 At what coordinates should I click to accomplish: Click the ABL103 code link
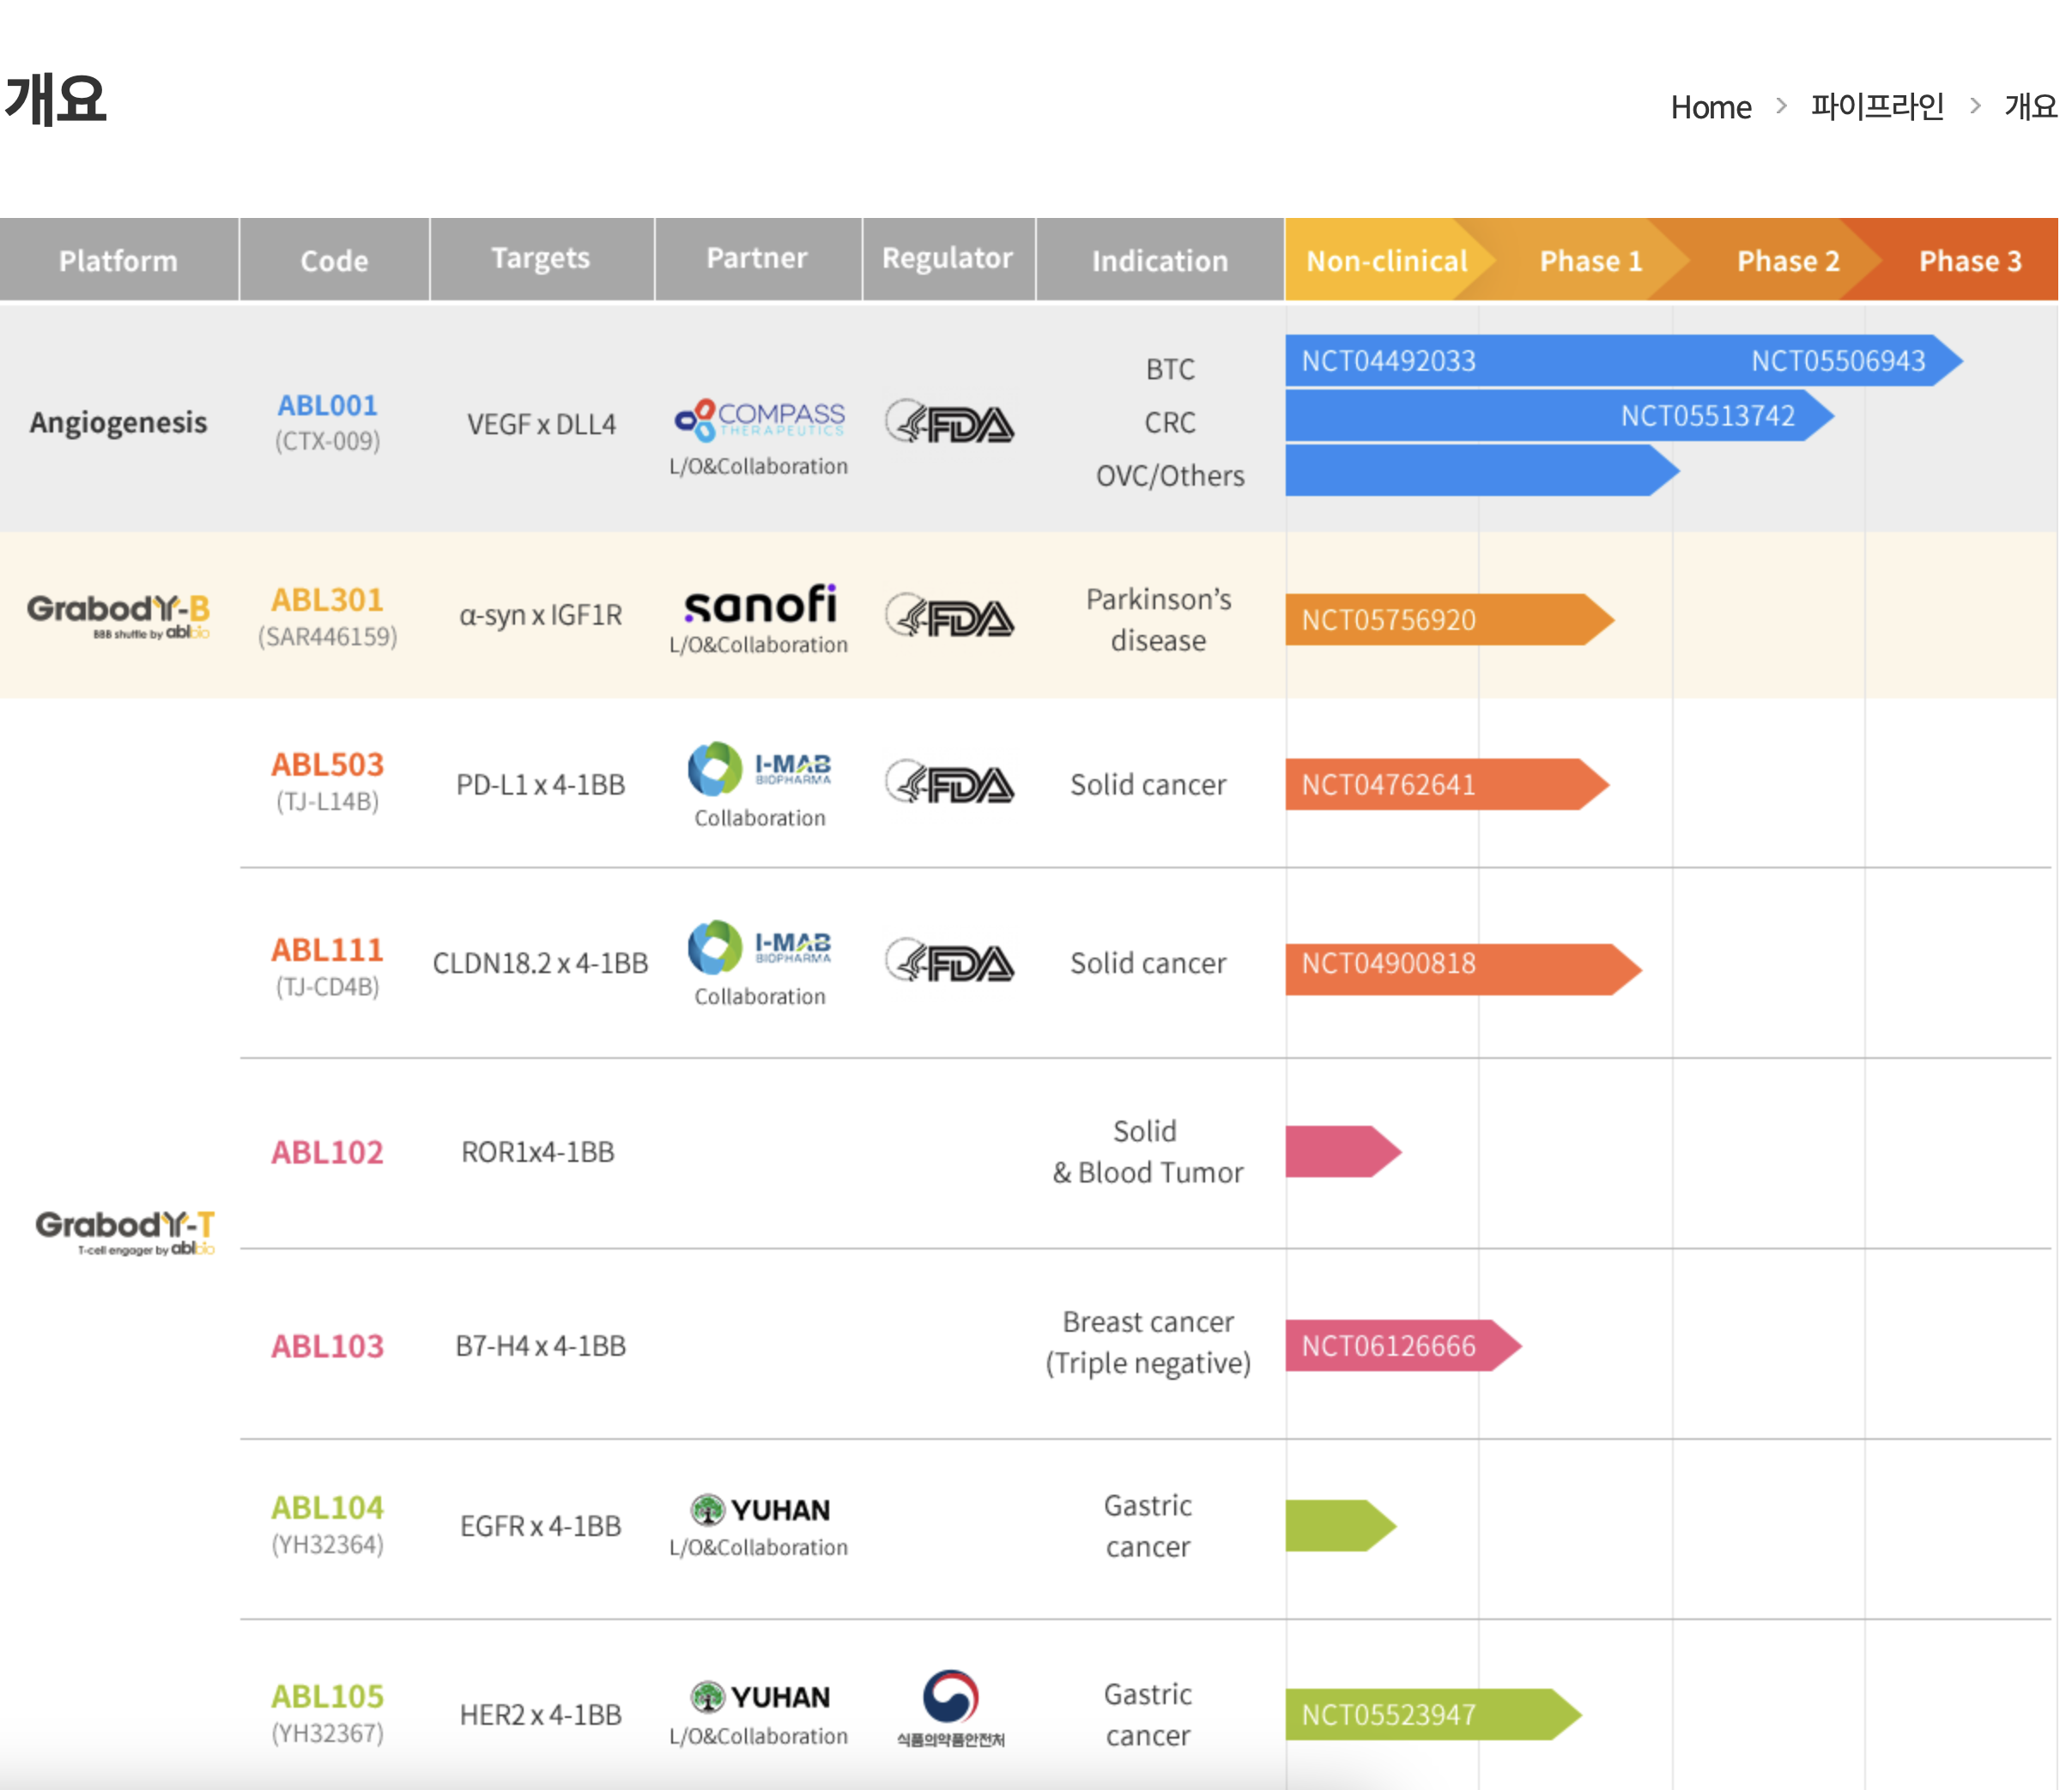click(x=327, y=1346)
